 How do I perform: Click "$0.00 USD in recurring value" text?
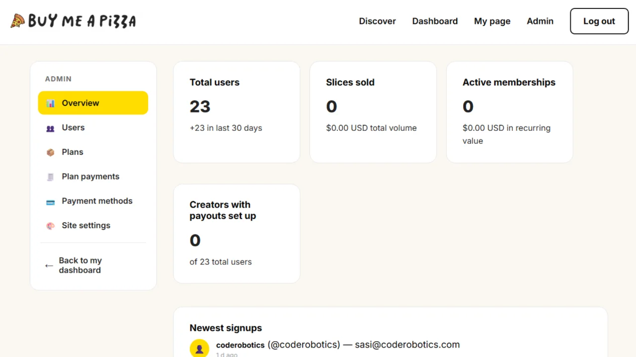tap(507, 134)
